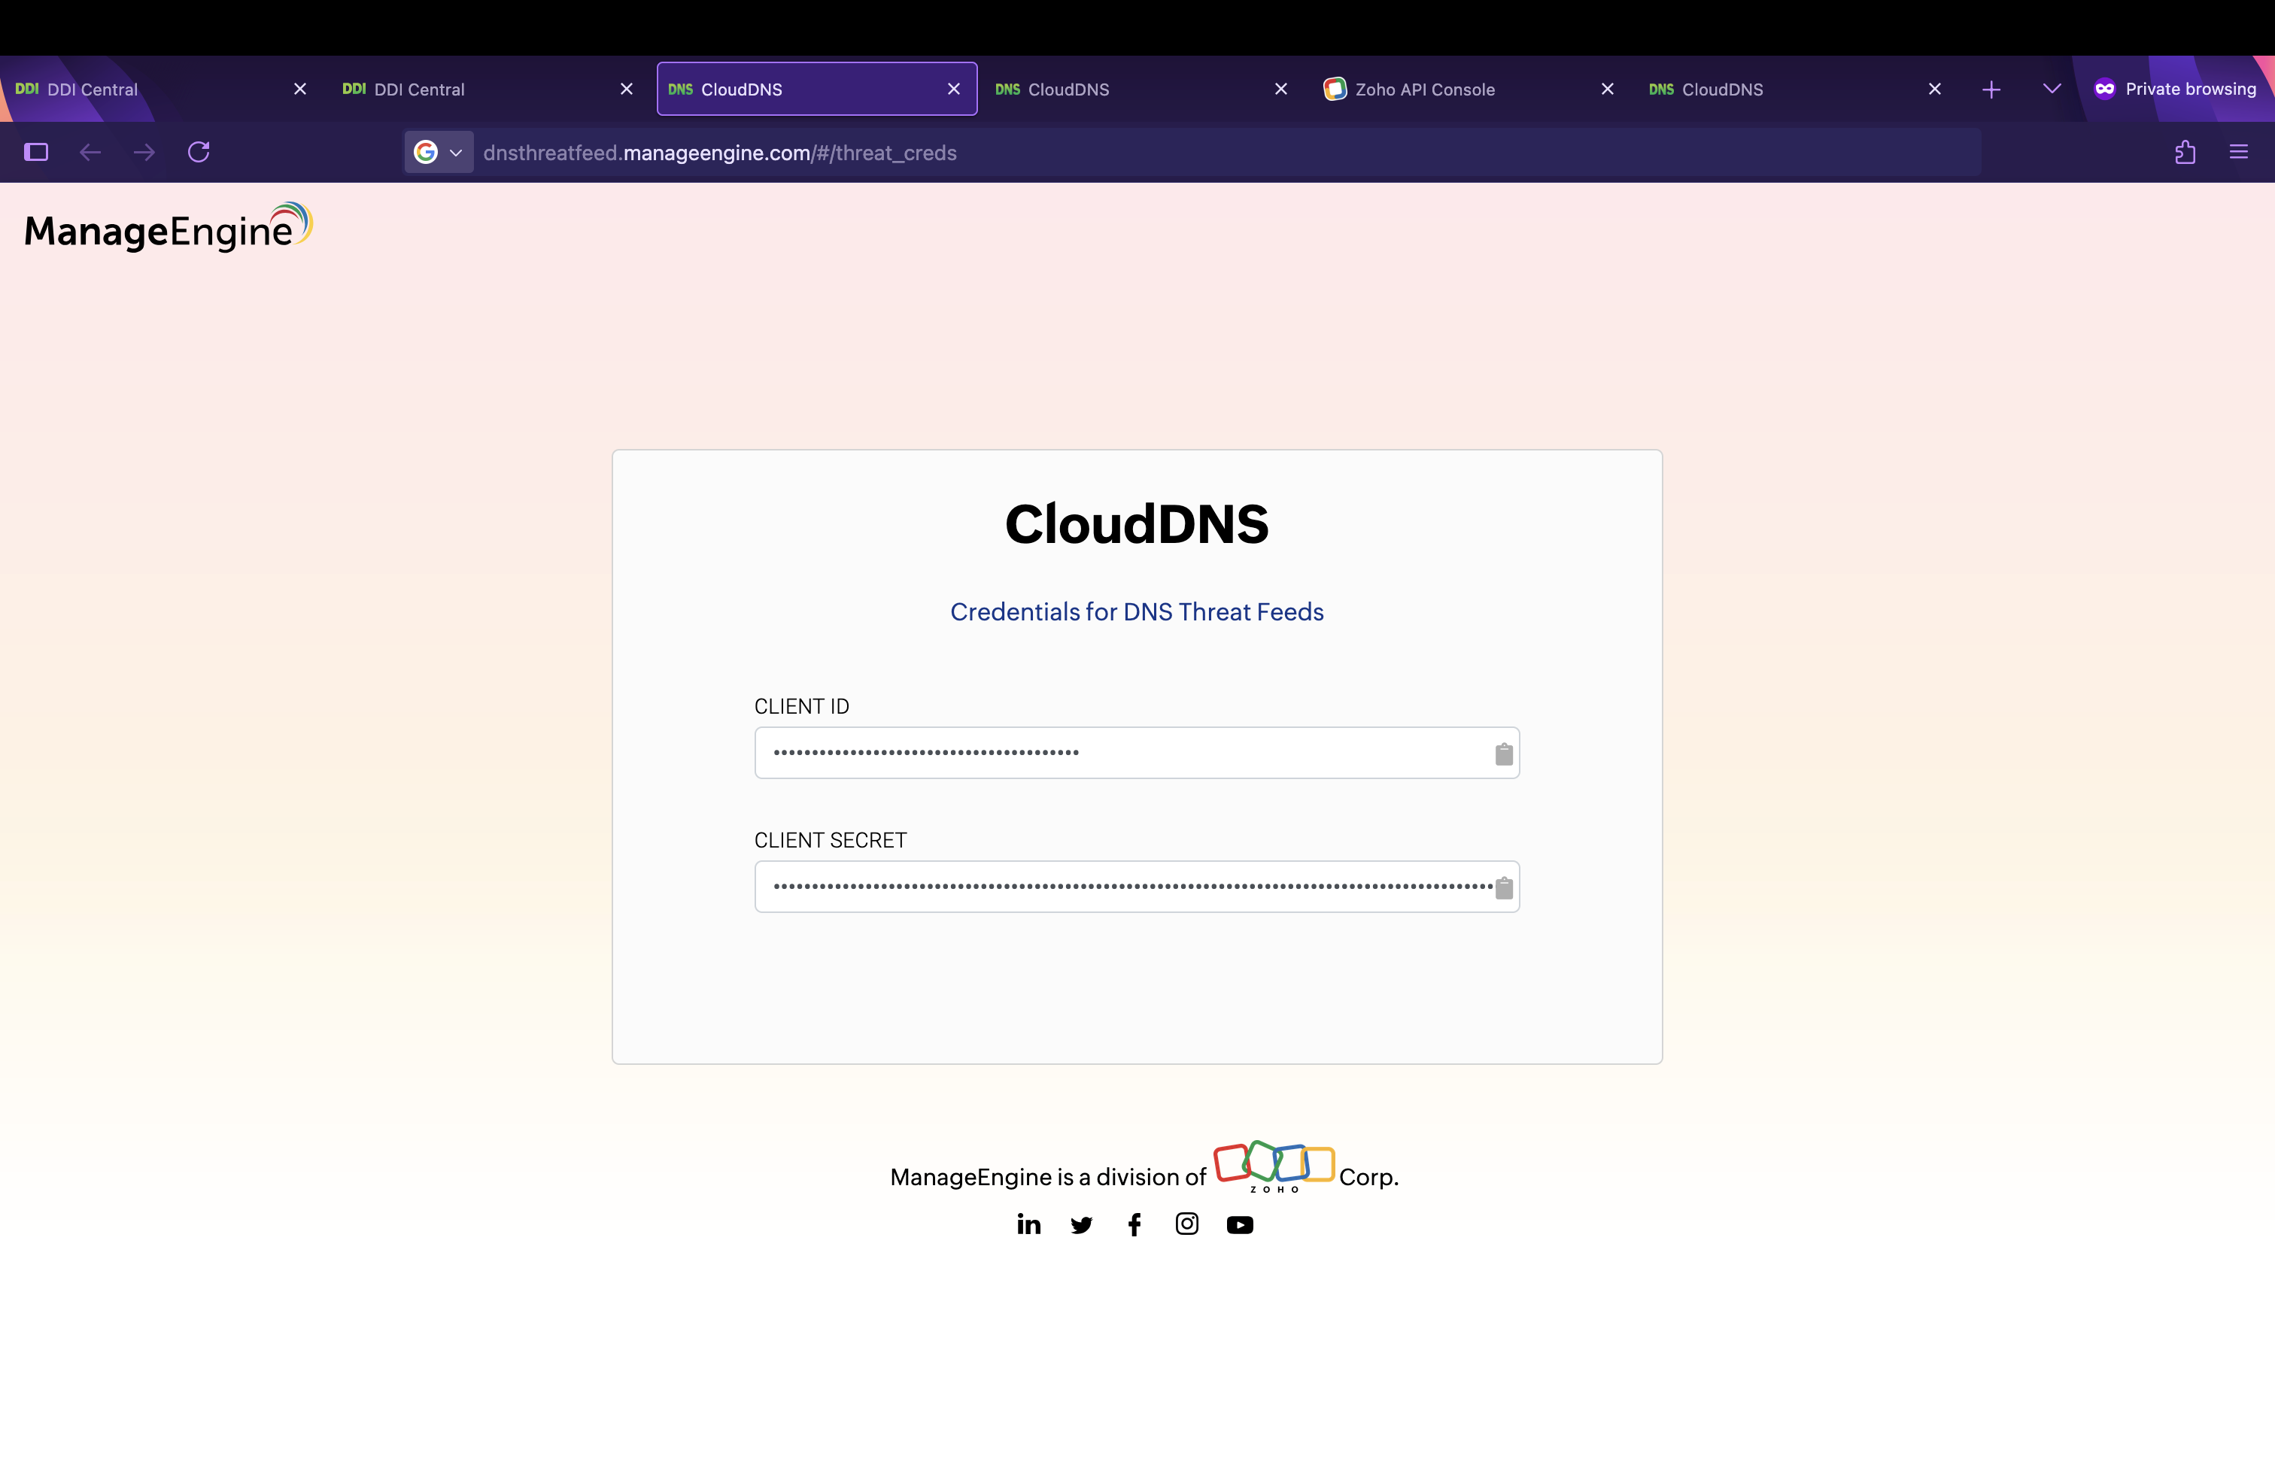Click the ManageEngine logo

click(166, 227)
